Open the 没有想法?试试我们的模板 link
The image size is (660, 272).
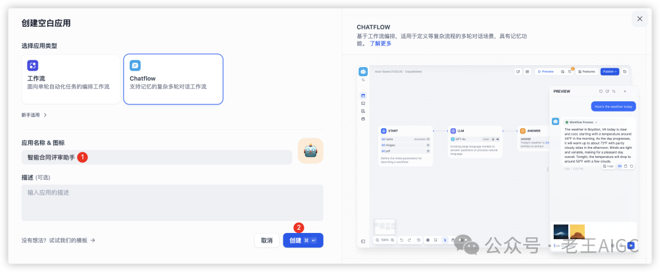point(59,240)
